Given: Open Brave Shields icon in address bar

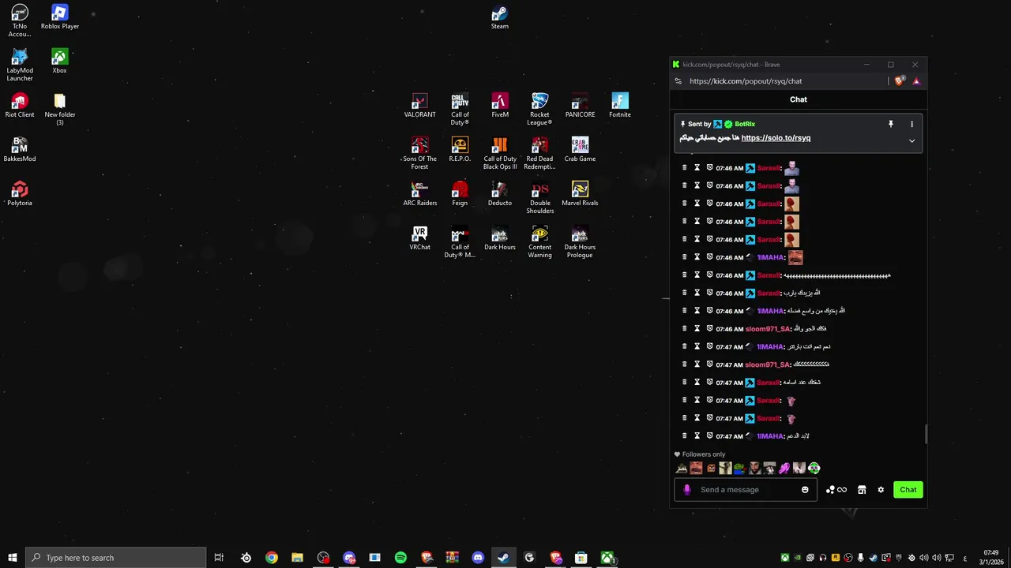Looking at the screenshot, I should pos(900,81).
